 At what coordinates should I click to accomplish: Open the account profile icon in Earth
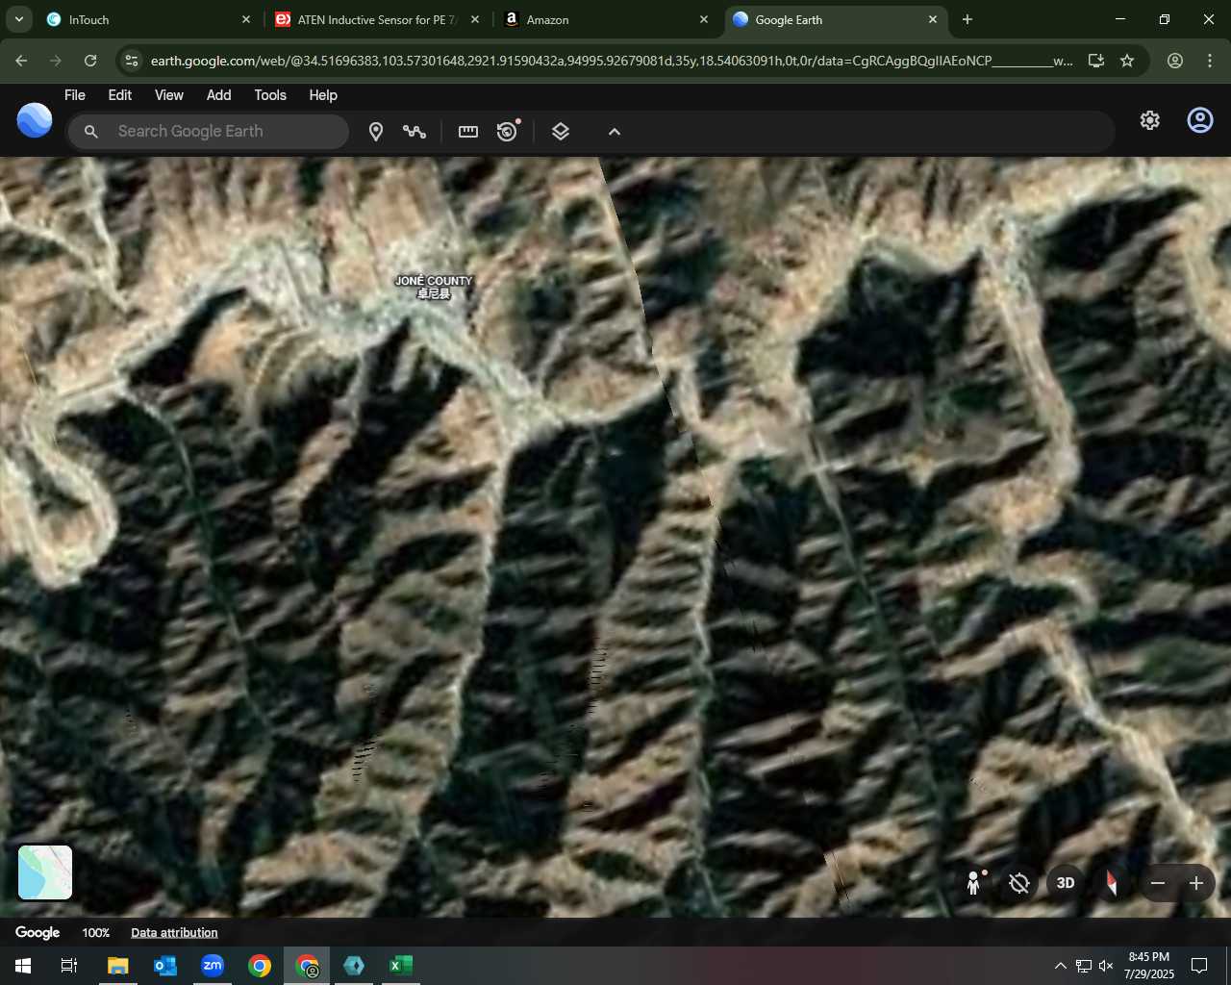point(1200,120)
